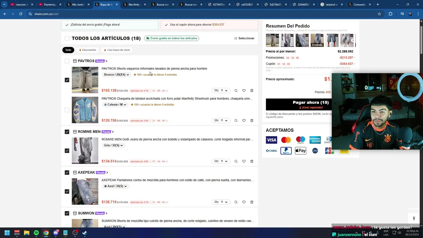Bookmark this page with the star icon

coord(379,14)
